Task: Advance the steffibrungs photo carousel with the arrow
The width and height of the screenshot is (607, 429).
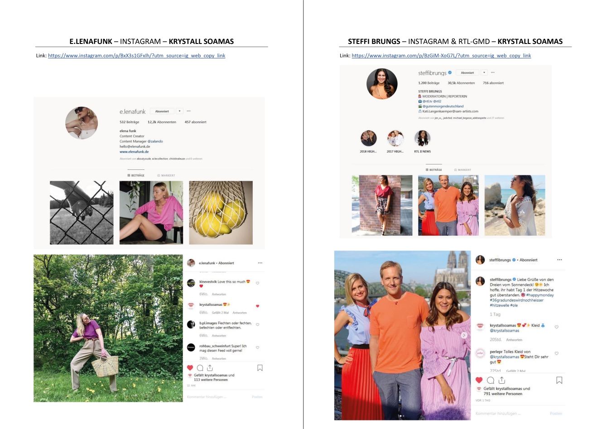Action: [x=464, y=335]
